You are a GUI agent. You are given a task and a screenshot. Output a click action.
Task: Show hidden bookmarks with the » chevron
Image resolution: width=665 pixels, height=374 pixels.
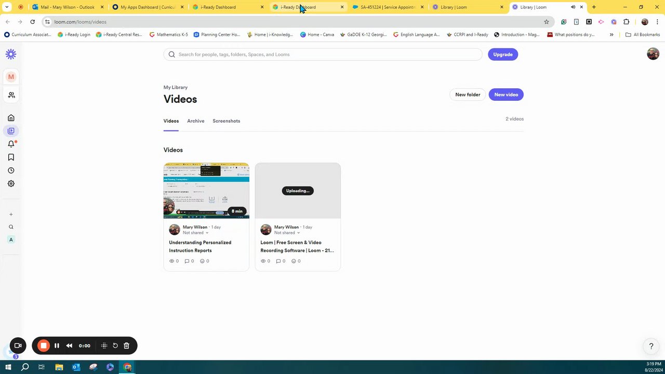coord(611,35)
